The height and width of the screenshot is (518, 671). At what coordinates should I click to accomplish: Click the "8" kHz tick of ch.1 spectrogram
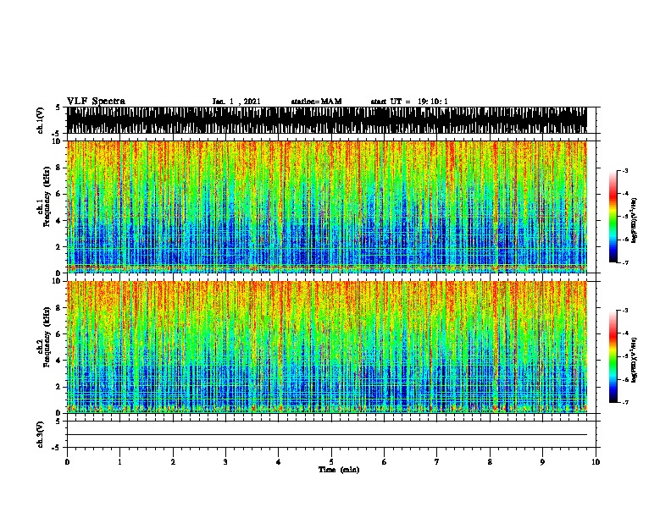tap(59, 168)
